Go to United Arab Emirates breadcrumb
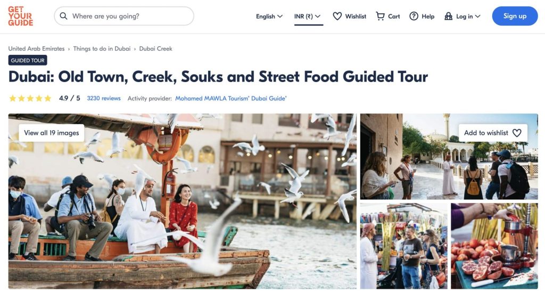The image size is (545, 293). click(36, 48)
